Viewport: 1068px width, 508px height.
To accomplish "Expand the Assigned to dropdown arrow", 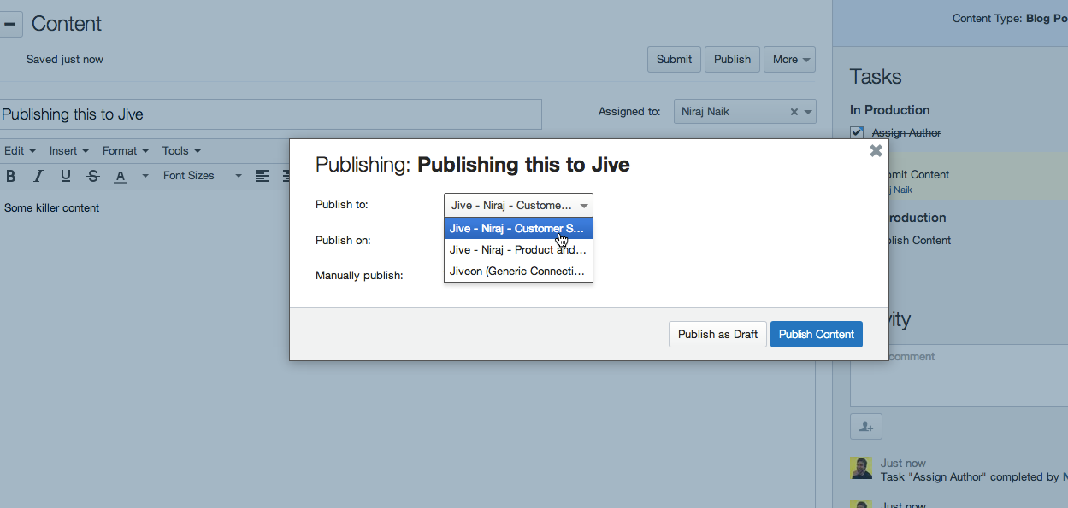I will 808,112.
